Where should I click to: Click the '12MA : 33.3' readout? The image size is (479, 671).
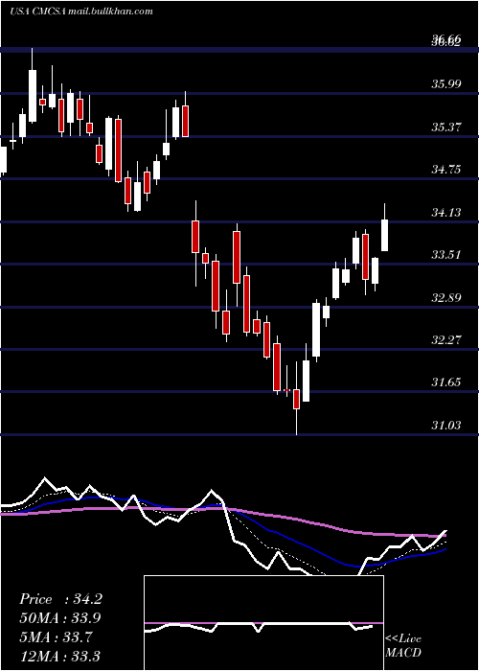[x=60, y=656]
